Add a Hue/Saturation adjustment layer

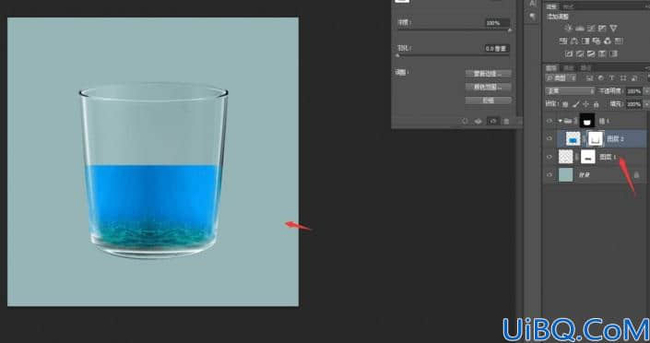[563, 41]
